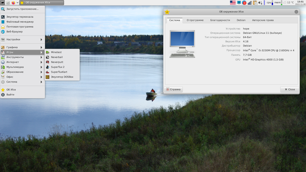Switch to the 'Благодарности' tab
The height and width of the screenshot is (172, 306).
220,20
